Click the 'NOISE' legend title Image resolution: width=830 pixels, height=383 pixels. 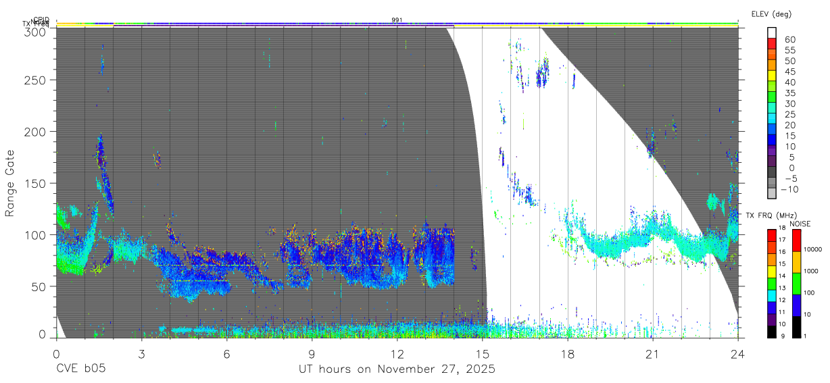point(800,224)
